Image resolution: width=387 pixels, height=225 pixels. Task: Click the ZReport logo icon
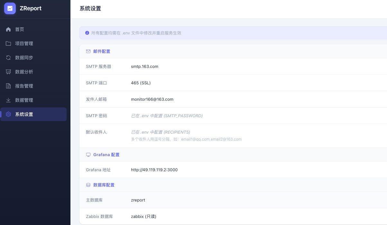(x=10, y=8)
